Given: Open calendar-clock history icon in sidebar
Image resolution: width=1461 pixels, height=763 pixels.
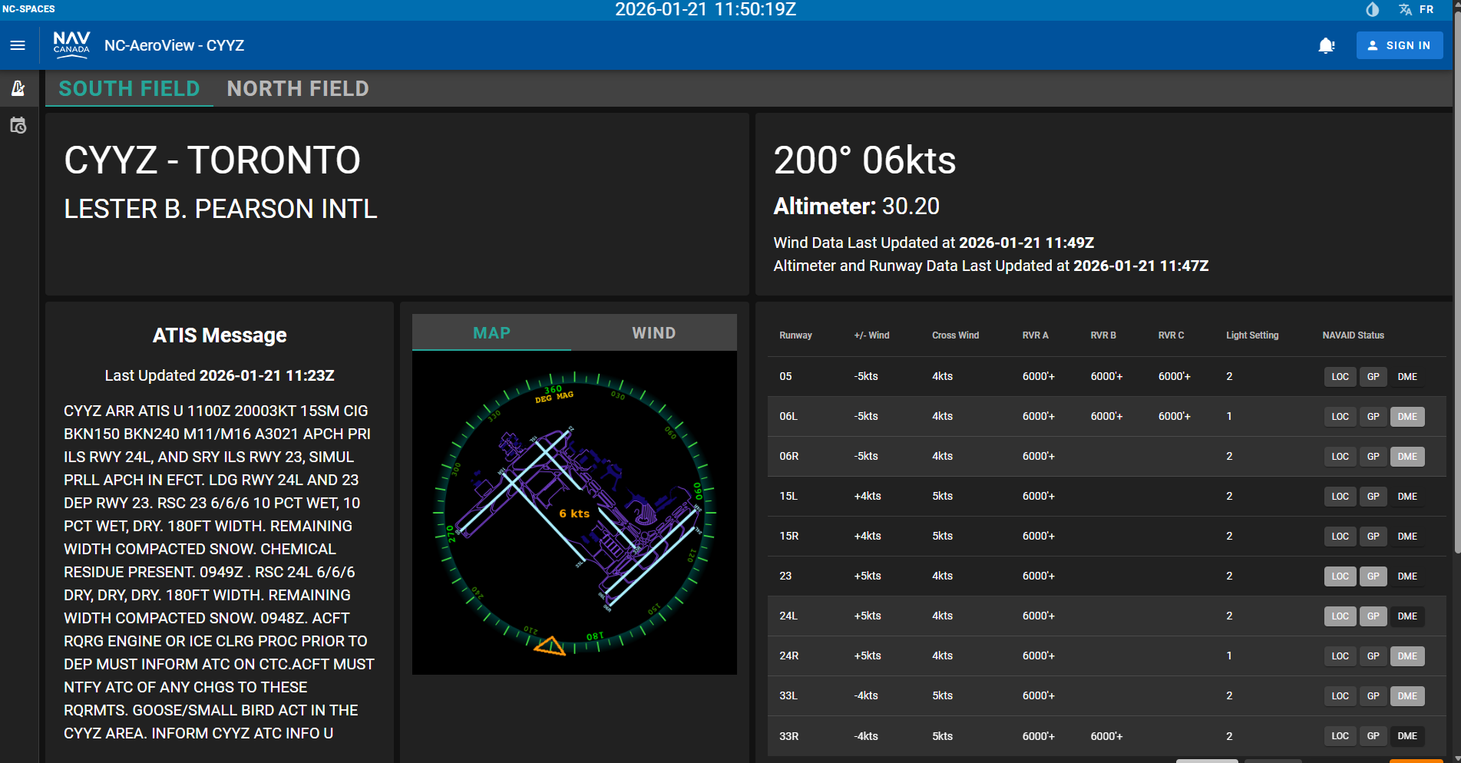Looking at the screenshot, I should click(18, 125).
